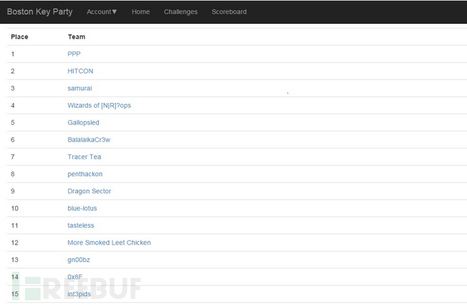
Task: Open team tasteless profile
Action: pyautogui.click(x=81, y=226)
